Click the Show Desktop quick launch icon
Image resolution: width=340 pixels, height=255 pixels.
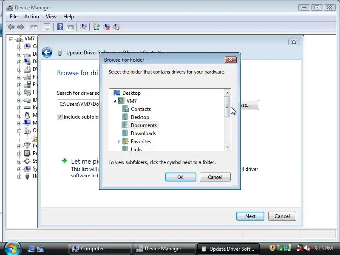(x=31, y=249)
